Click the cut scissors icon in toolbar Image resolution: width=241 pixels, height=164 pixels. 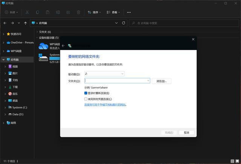[x=27, y=12]
